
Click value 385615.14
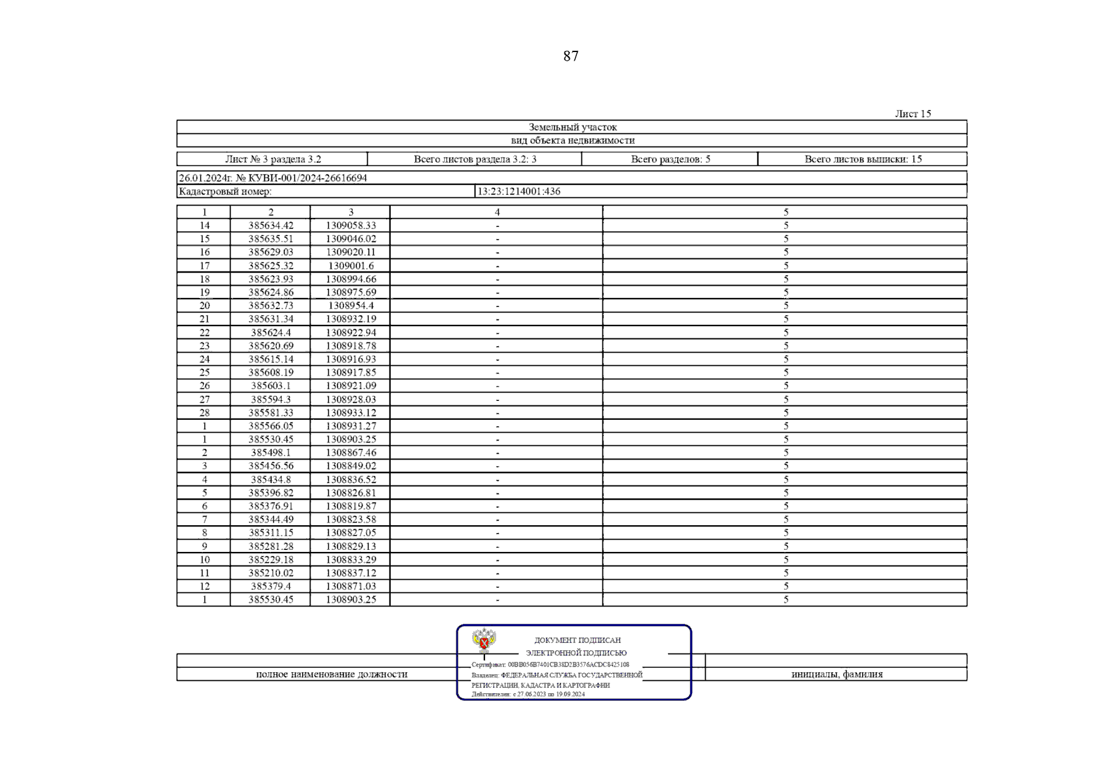[271, 359]
